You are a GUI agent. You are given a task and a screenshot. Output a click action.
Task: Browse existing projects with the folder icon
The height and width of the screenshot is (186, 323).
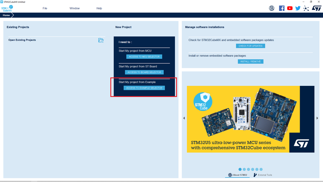(101, 40)
